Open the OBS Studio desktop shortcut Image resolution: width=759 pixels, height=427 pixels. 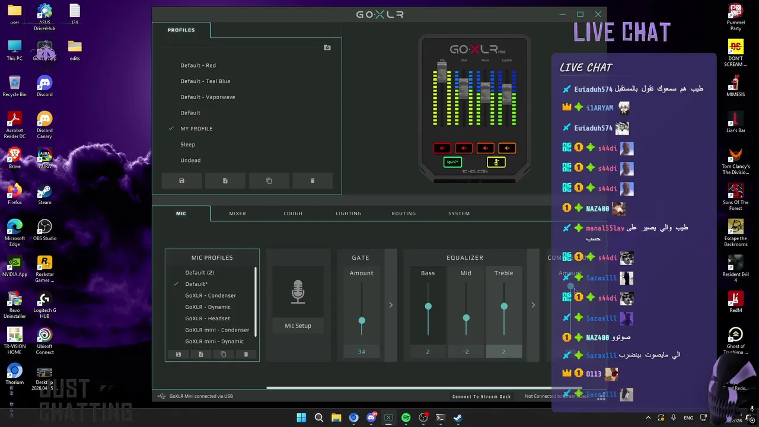click(x=44, y=230)
